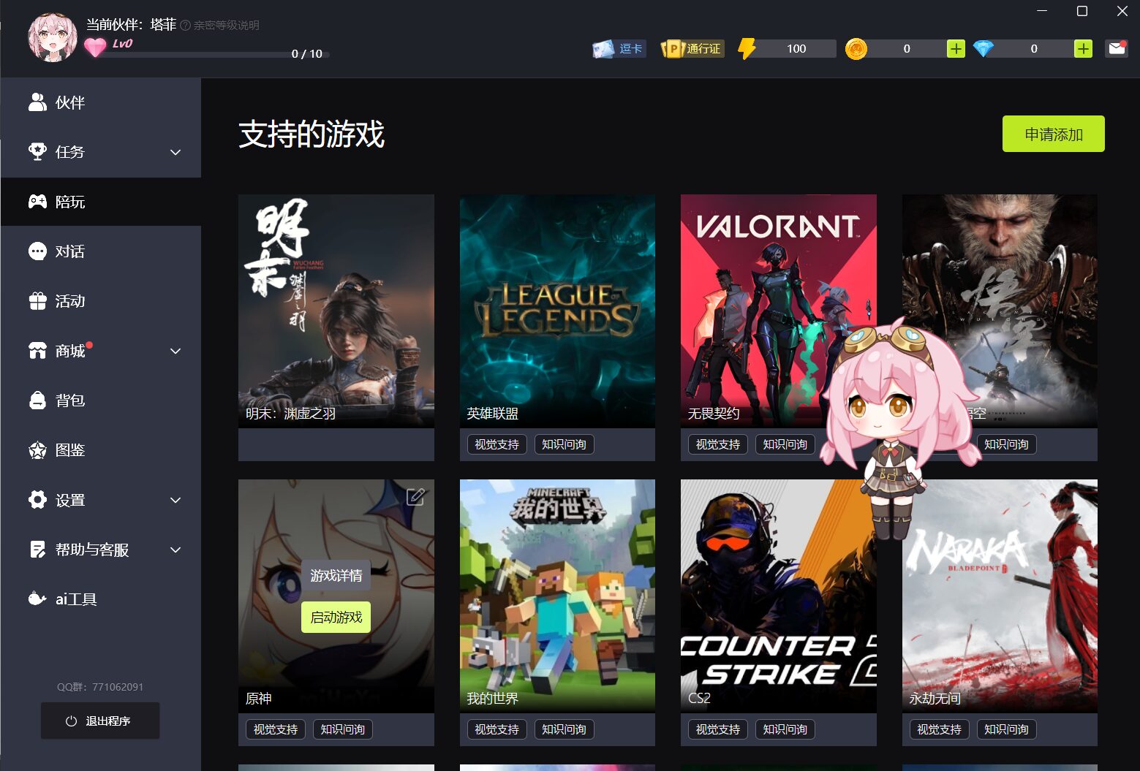Click the intimacy progress bar 0/10
Screen dimensions: 1140x771
(218, 54)
